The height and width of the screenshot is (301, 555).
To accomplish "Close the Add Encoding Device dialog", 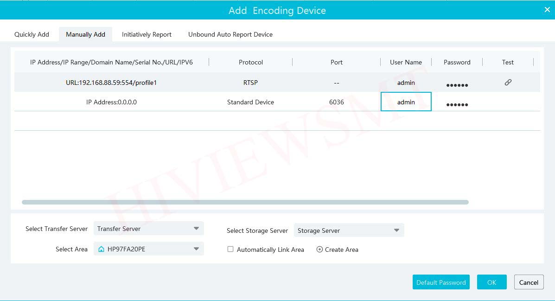I will [x=547, y=10].
